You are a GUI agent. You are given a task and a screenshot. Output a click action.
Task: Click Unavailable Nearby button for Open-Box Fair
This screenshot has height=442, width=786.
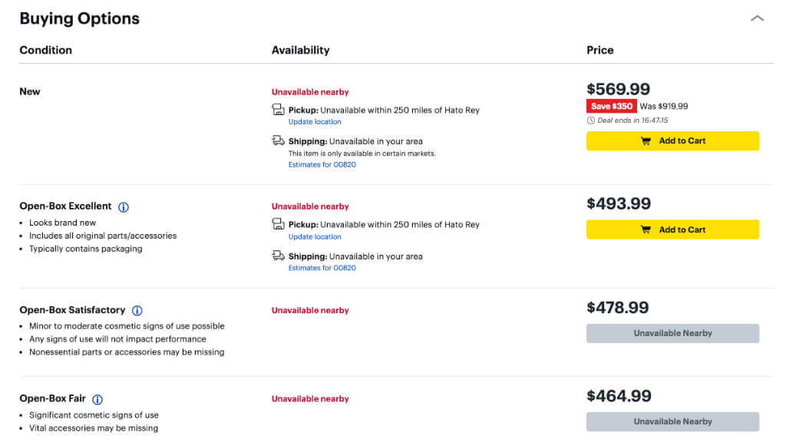point(672,421)
